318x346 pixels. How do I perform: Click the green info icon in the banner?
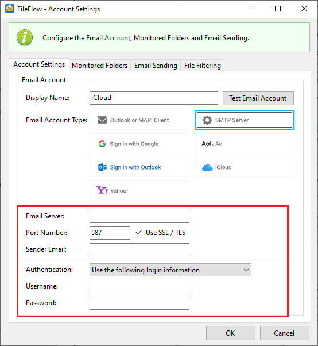(x=25, y=37)
